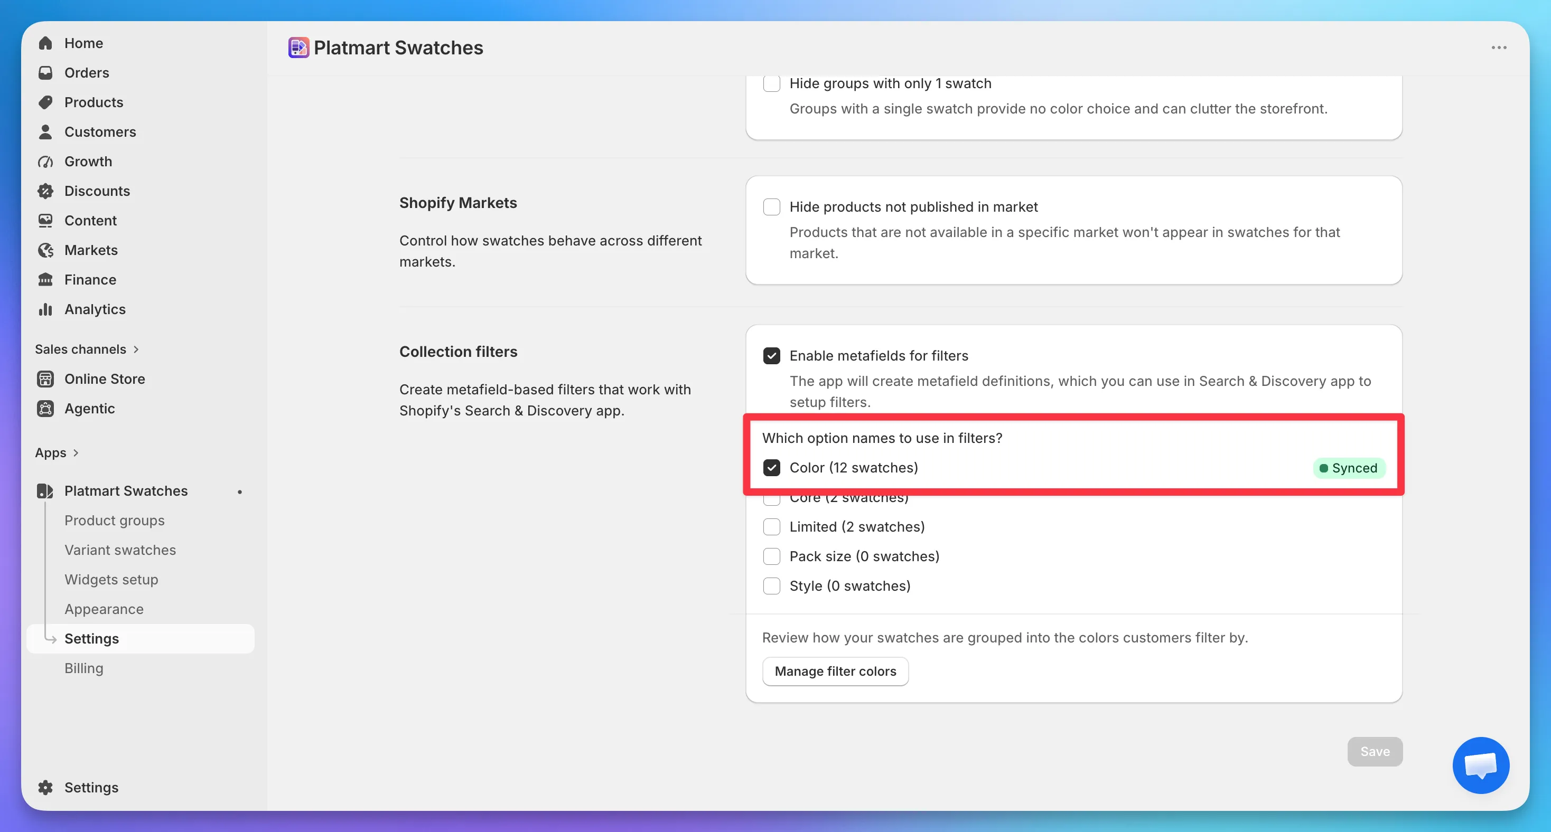Open the Home link
Viewport: 1551px width, 832px height.
click(83, 43)
